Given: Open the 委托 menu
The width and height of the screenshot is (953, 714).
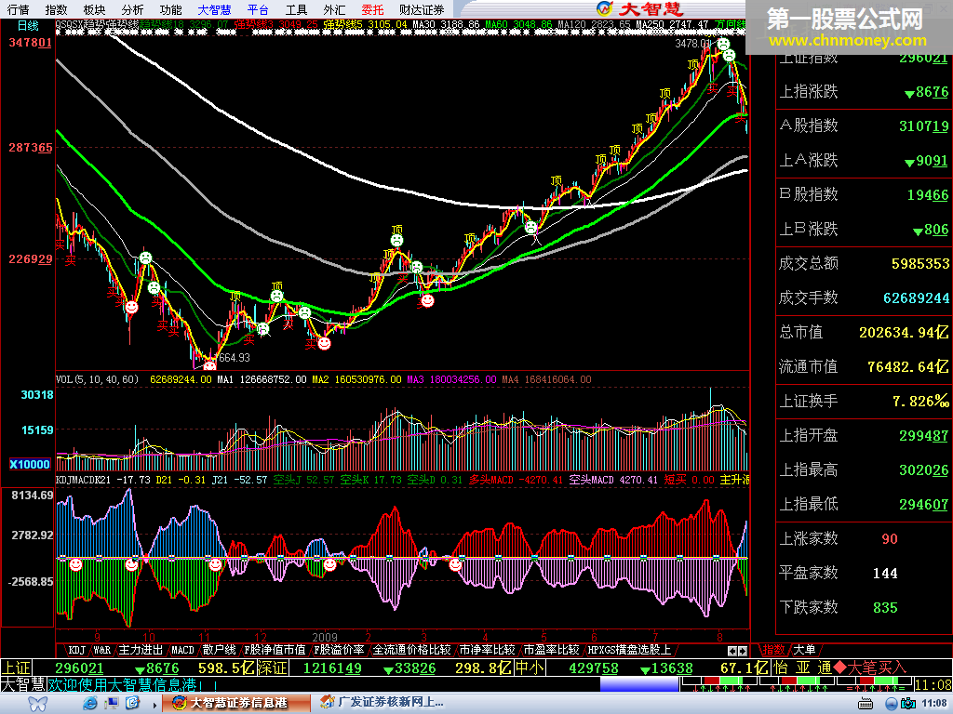Looking at the screenshot, I should click(372, 9).
